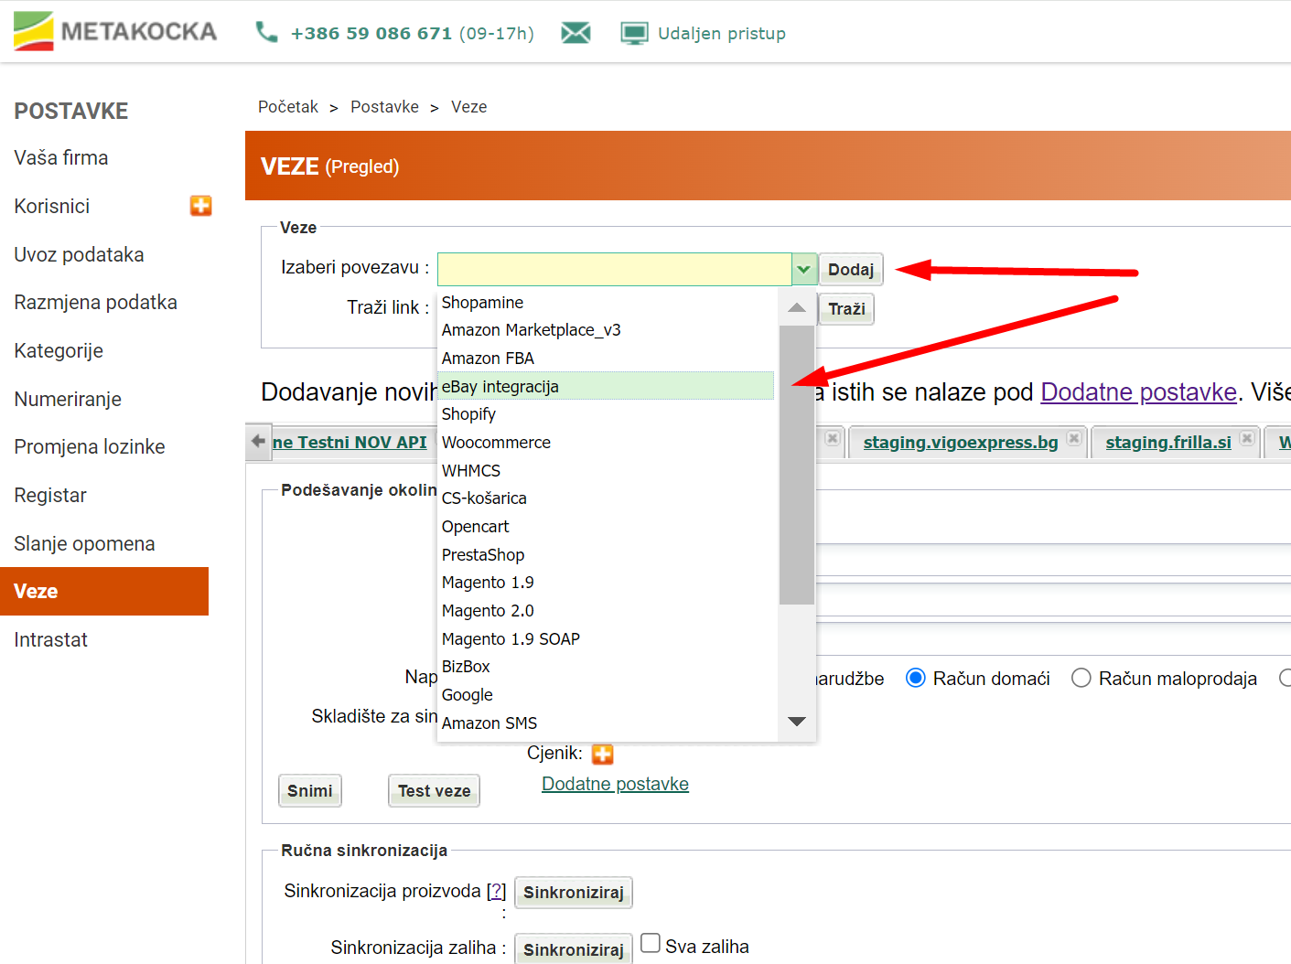Image resolution: width=1291 pixels, height=964 pixels.
Task: Click the Dodaj button
Action: pyautogui.click(x=851, y=269)
